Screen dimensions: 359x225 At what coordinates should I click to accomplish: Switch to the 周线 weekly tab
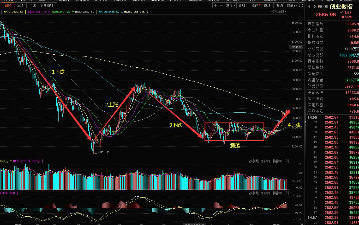click(x=20, y=5)
